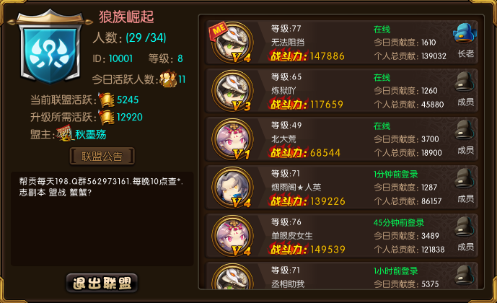
Task: Click scroll icon beside current activity 5245
Action: (x=107, y=100)
